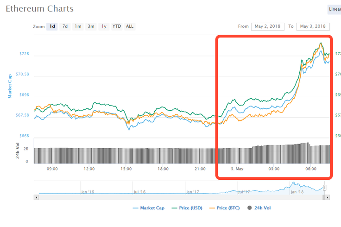This screenshot has height=227, width=341.
Task: Click the Ethereum Charts heading
Action: (39, 9)
